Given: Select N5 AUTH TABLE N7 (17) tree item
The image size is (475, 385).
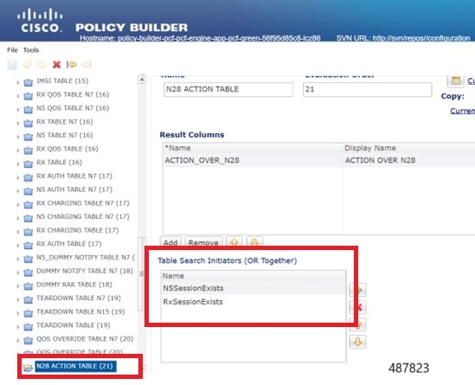Looking at the screenshot, I should [74, 189].
